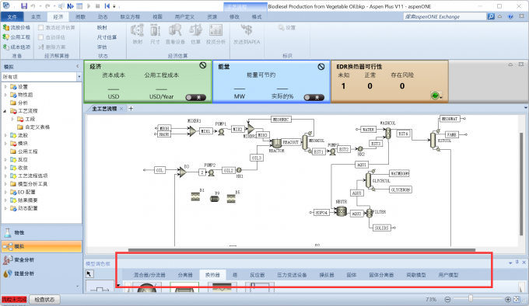529x306 pixels.
Task: Stop the run with the square stop icon
Action: pyautogui.click(x=97, y=6)
